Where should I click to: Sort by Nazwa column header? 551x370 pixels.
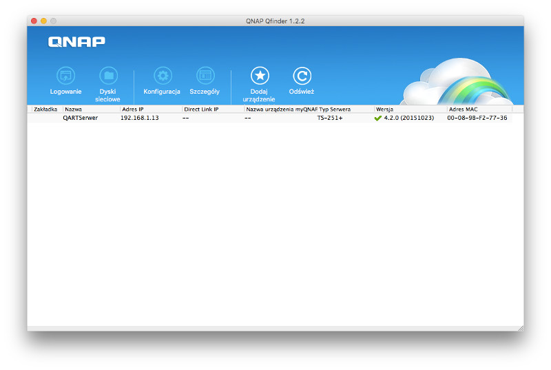click(x=92, y=110)
